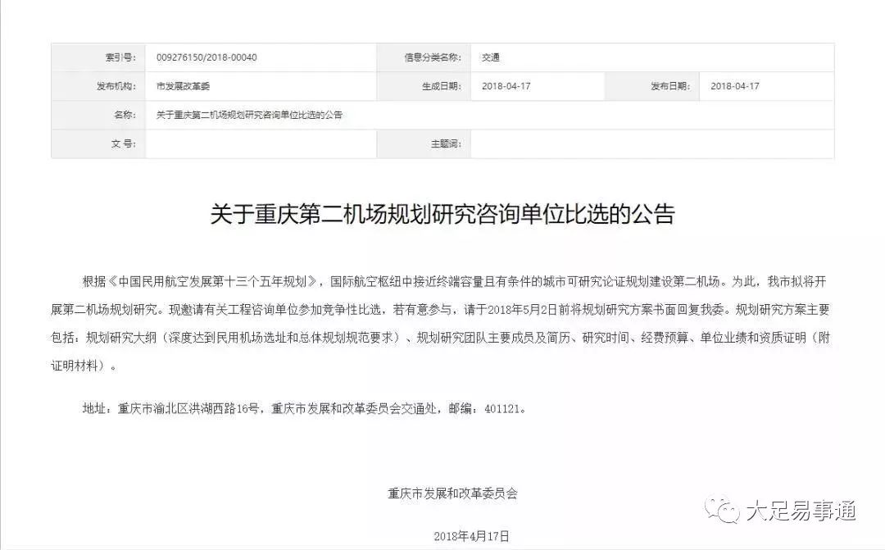Click the signature 重庆市发展和改革委员会

click(452, 493)
